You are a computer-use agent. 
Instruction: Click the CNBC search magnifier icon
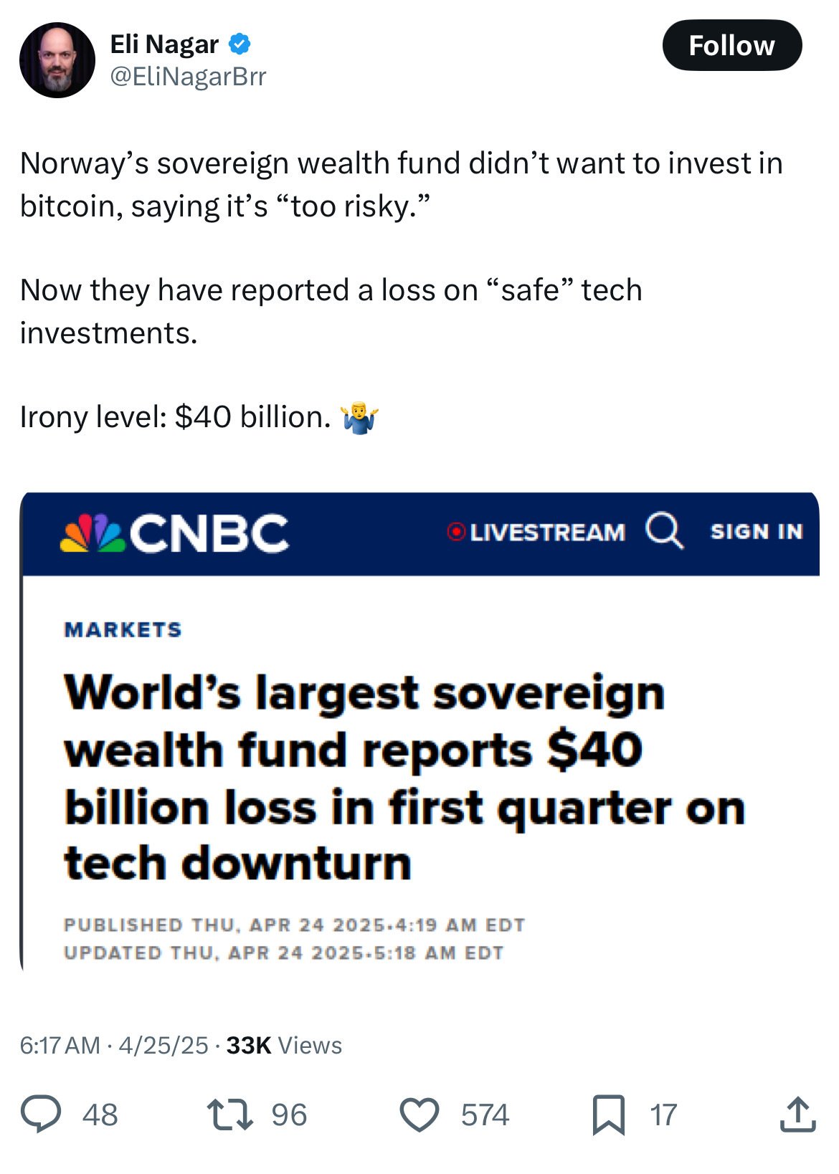pos(665,531)
